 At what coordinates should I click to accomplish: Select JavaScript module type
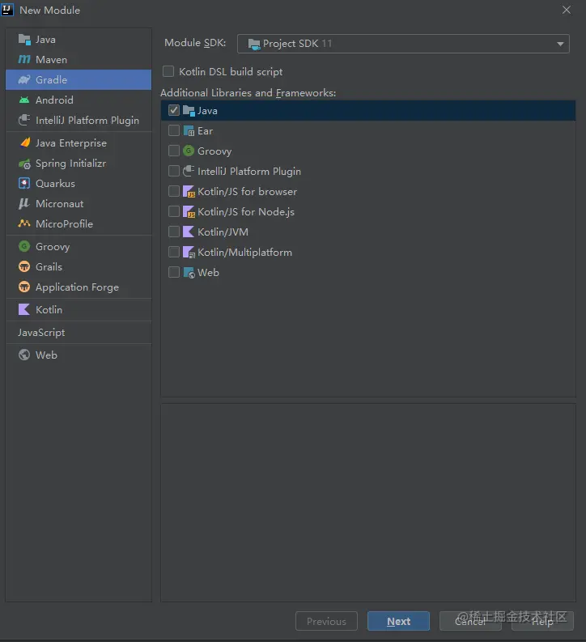pos(41,333)
